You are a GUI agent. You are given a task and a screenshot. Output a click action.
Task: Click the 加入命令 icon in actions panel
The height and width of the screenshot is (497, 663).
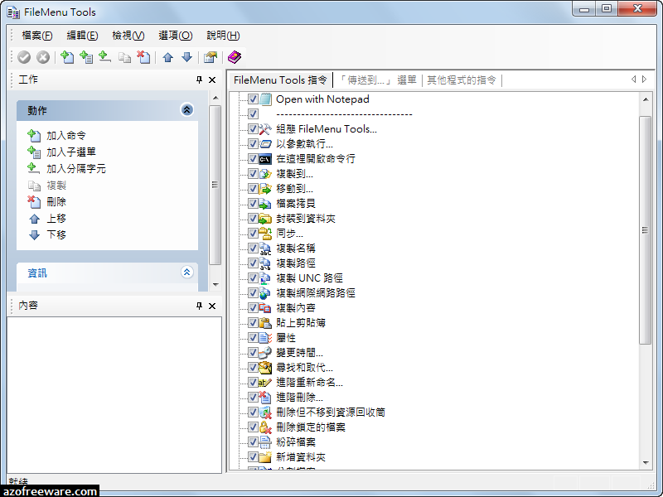[x=34, y=136]
